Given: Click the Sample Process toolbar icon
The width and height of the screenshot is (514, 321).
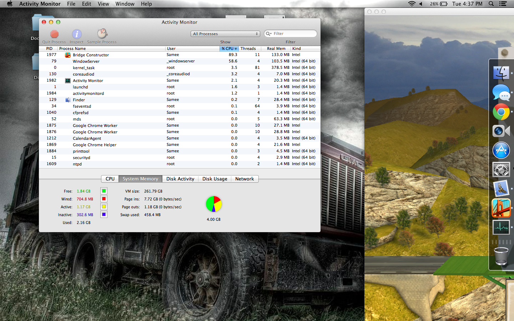Looking at the screenshot, I should click(102, 34).
